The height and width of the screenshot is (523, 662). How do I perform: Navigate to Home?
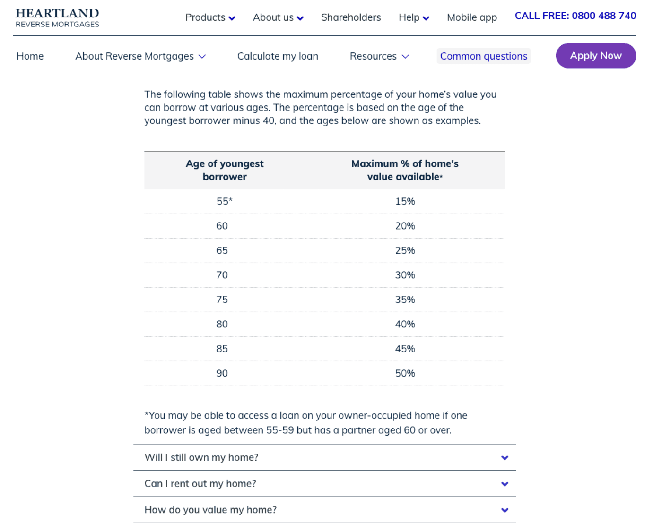(x=30, y=56)
